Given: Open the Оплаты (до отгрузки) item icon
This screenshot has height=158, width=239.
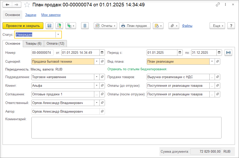Looking at the screenshot, I should tap(217, 85).
